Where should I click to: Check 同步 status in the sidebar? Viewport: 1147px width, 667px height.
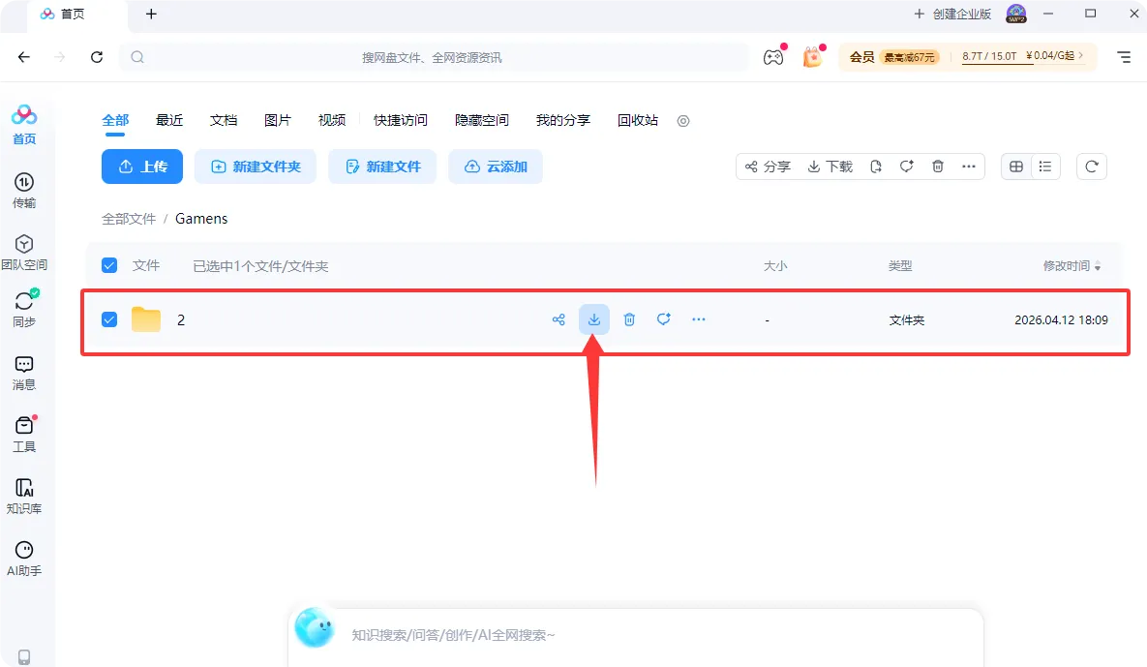tap(25, 307)
